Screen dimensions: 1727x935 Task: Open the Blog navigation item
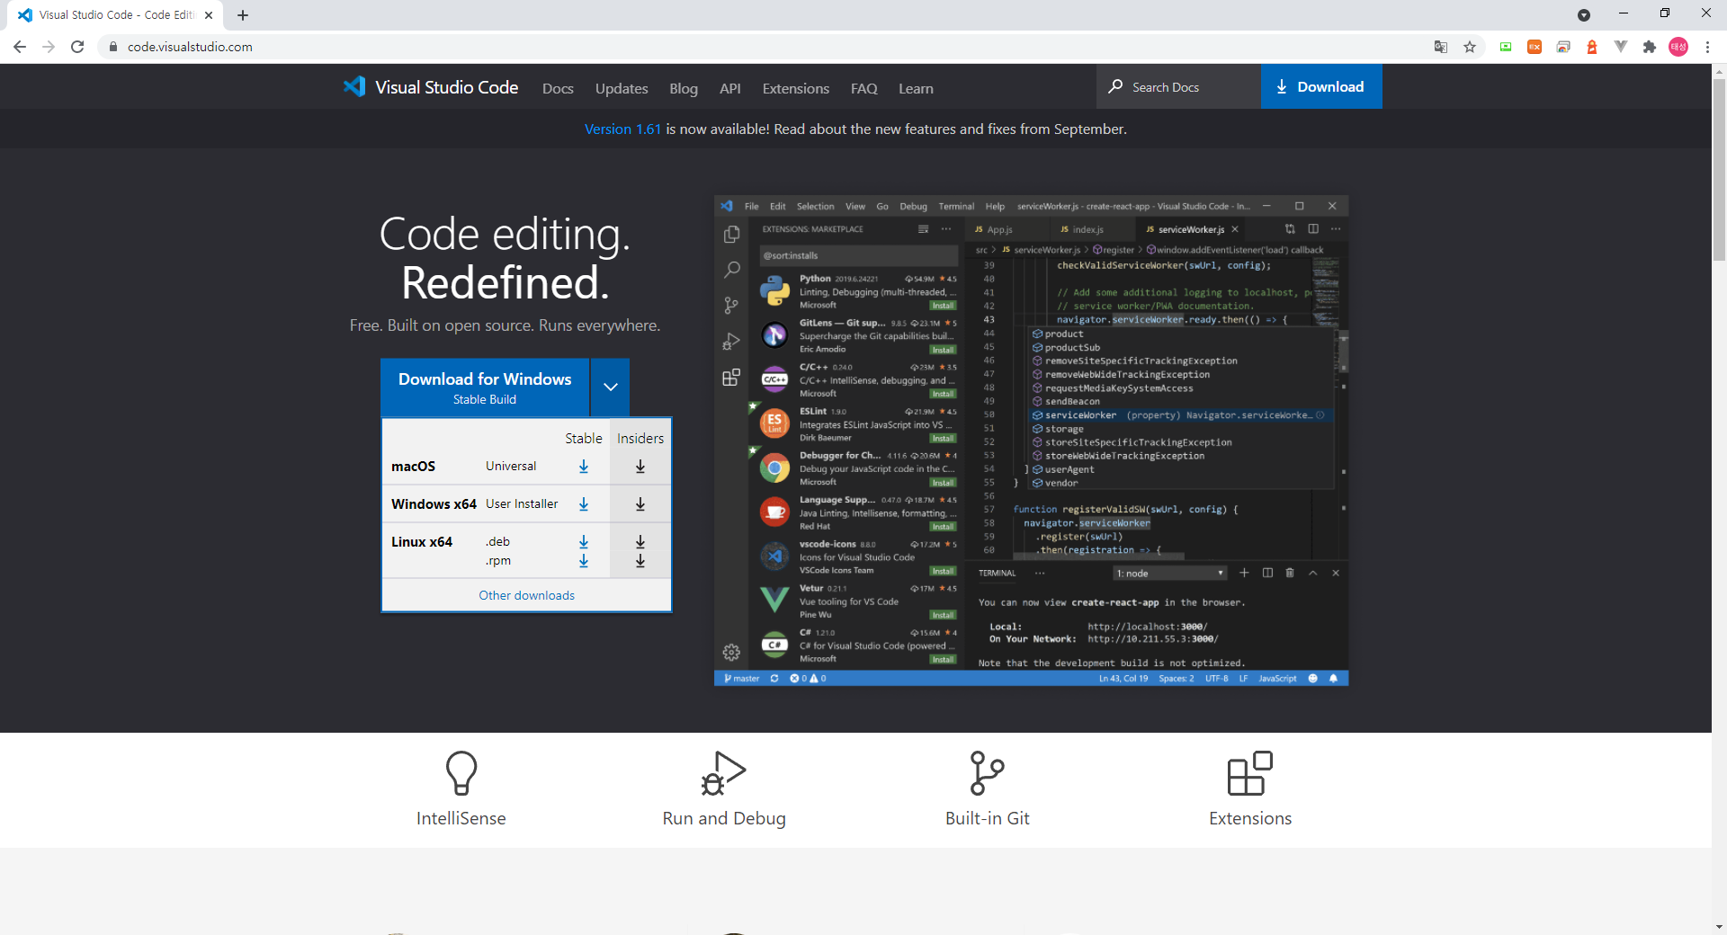pyautogui.click(x=684, y=88)
